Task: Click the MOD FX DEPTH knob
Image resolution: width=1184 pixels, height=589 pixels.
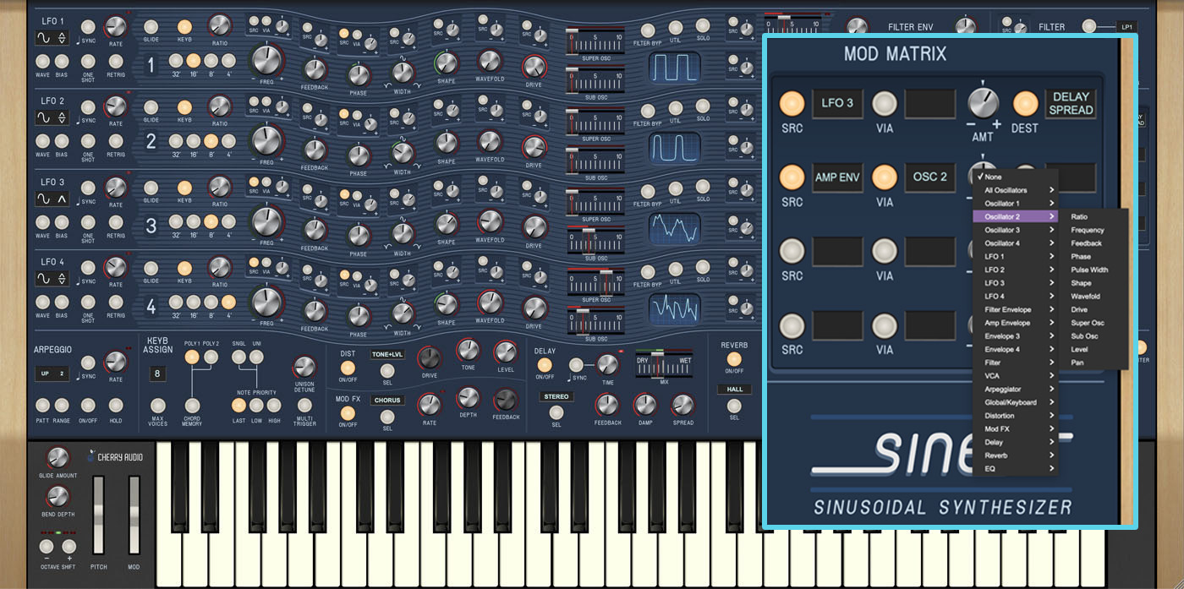Action: tap(468, 398)
